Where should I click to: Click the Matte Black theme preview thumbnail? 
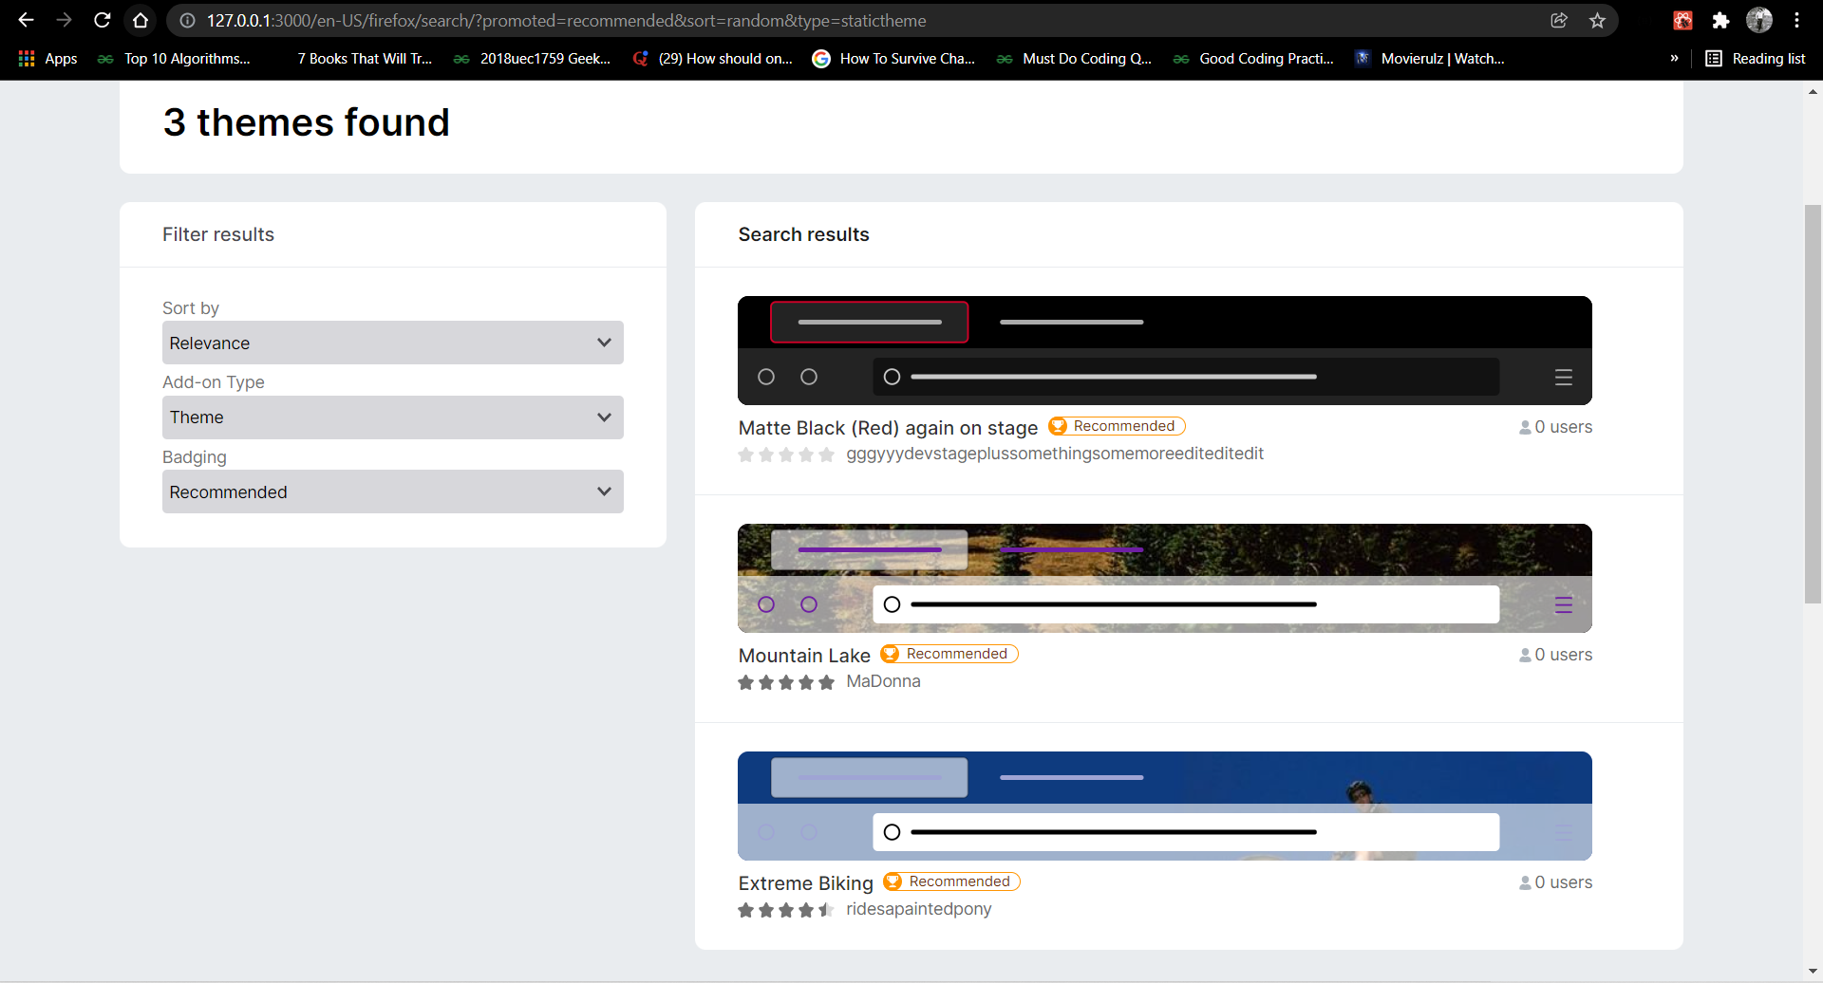(1164, 350)
